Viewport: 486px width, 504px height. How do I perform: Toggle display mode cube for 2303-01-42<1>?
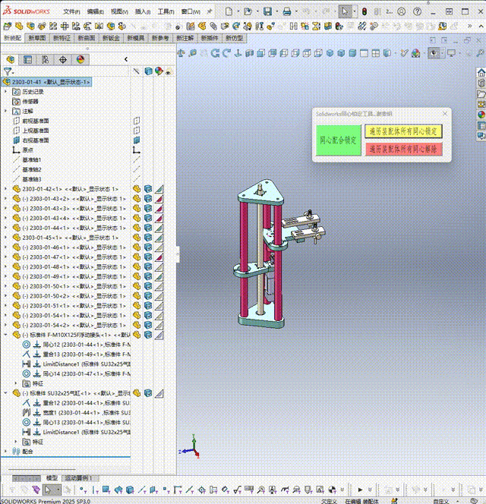(148, 189)
